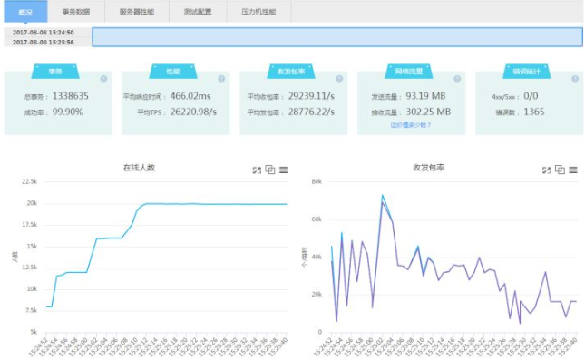Open the 测试配置 tab
The width and height of the screenshot is (585, 360).
click(x=198, y=12)
